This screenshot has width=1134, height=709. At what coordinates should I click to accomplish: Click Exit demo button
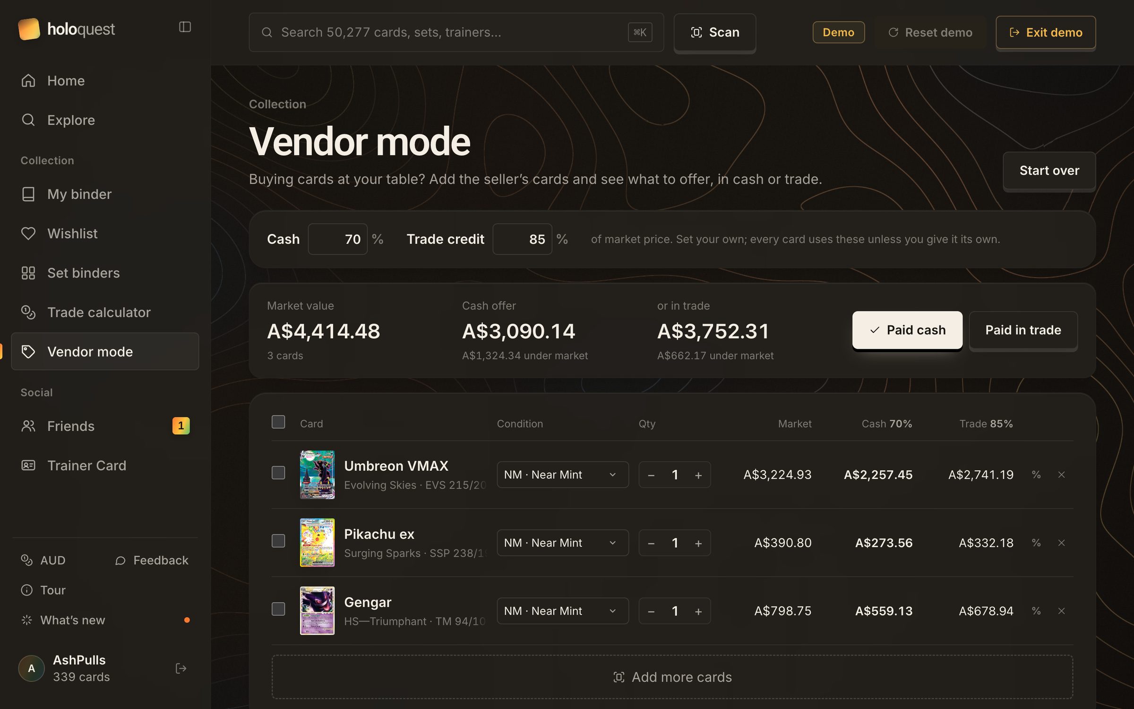pos(1046,32)
